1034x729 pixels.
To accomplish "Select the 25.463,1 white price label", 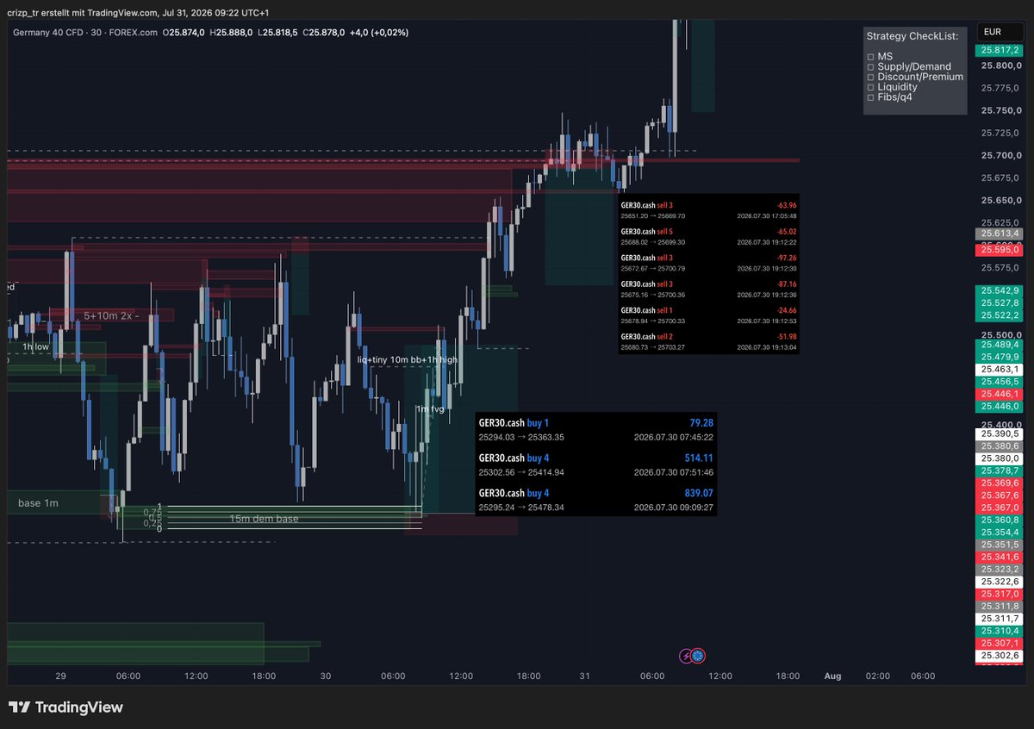I will click(x=998, y=369).
